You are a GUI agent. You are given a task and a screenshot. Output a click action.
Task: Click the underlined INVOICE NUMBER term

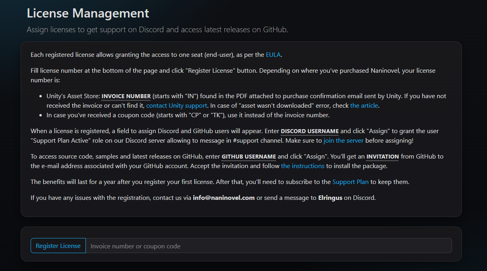[x=126, y=96]
